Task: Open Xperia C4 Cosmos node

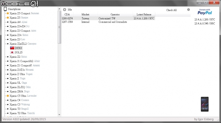Action: click(x=19, y=100)
